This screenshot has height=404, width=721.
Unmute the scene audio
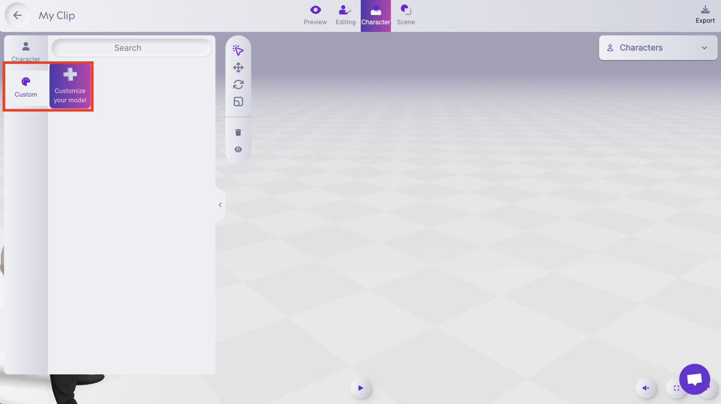[x=645, y=388]
